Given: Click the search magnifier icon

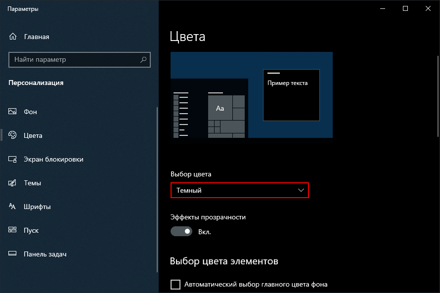Looking at the screenshot, I should [x=143, y=59].
